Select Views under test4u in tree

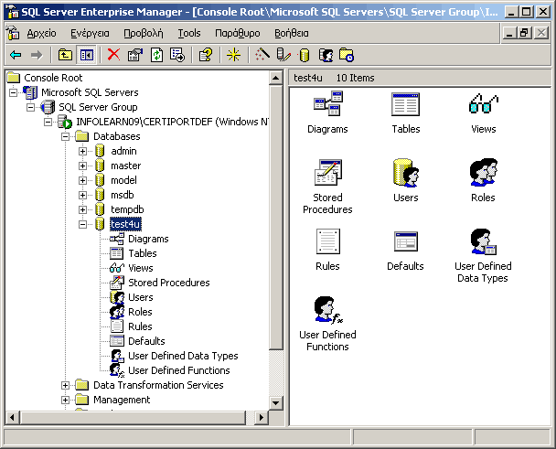tap(141, 268)
